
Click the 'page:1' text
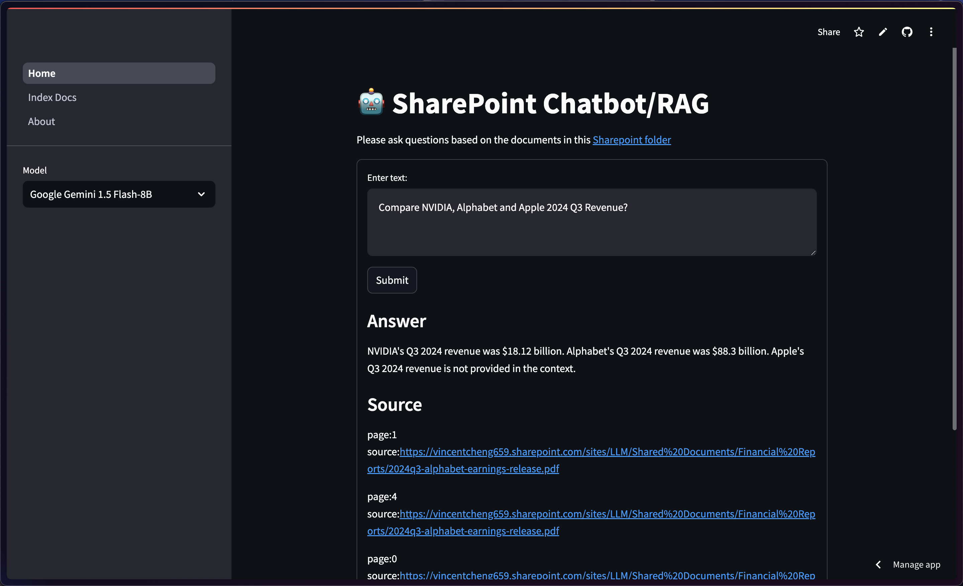pos(382,435)
